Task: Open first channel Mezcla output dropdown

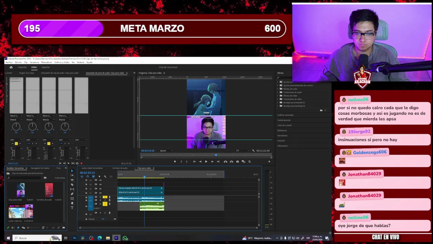Action: (16, 120)
